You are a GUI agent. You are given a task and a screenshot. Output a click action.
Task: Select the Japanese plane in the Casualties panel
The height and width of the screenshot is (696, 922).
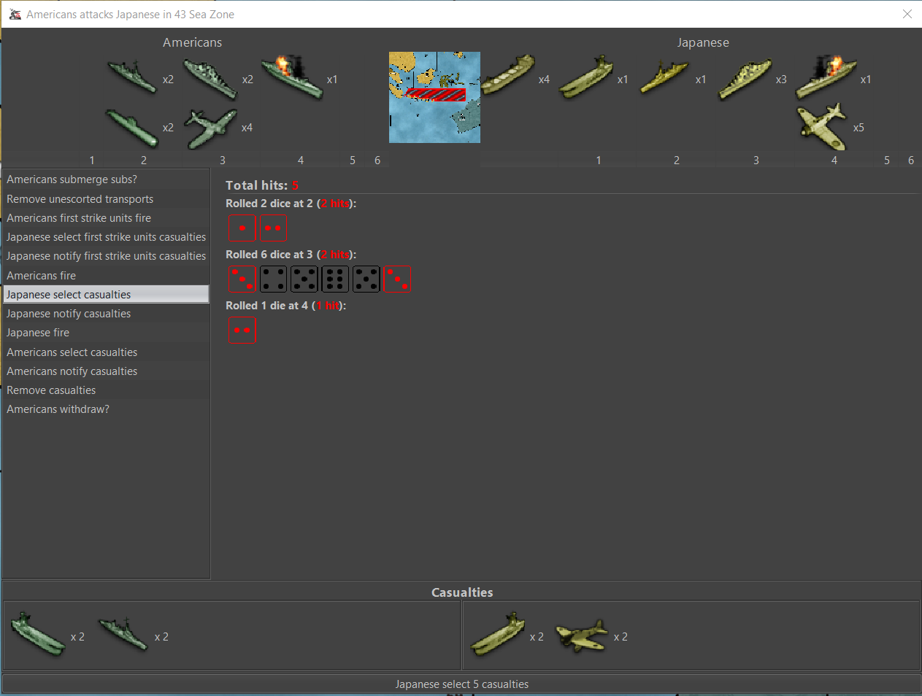click(582, 635)
